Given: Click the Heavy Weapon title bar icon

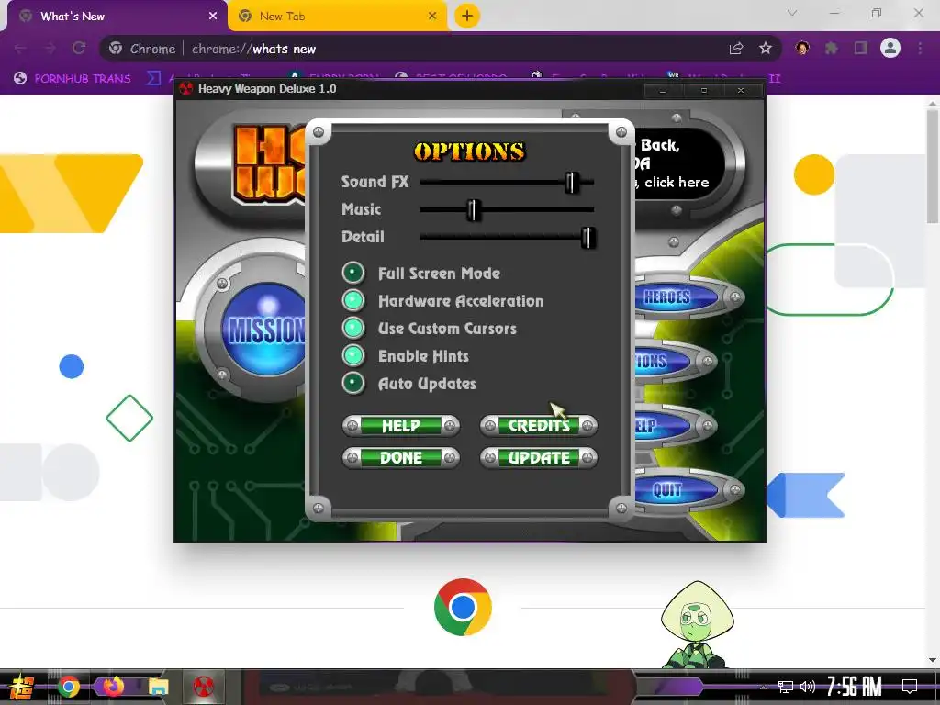Looking at the screenshot, I should tap(185, 89).
